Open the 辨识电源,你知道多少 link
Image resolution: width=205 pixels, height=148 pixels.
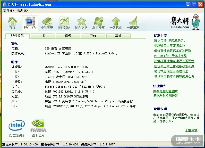pyautogui.click(x=170, y=40)
